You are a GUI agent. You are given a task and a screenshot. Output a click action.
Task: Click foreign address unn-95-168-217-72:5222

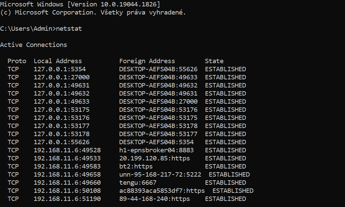tap(160, 175)
